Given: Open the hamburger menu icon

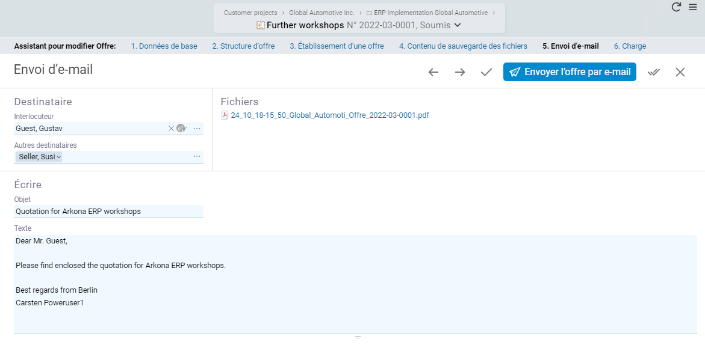Looking at the screenshot, I should click(x=693, y=7).
